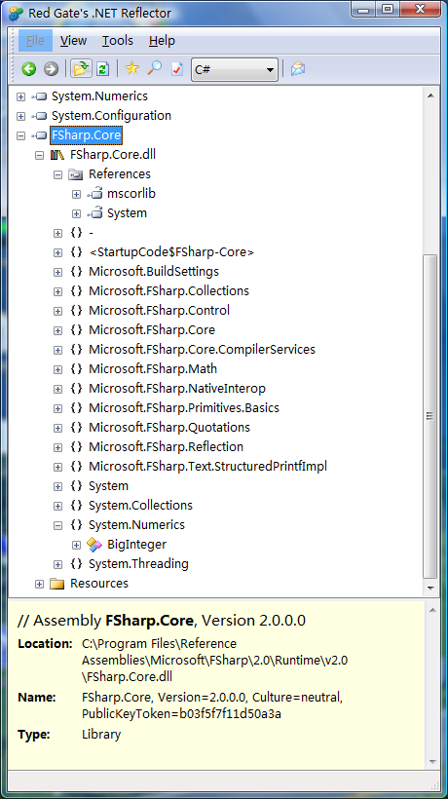Select the Microsoft.FSharp.Primitives.Basics namespace
The height and width of the screenshot is (799, 448).
pyautogui.click(x=184, y=407)
